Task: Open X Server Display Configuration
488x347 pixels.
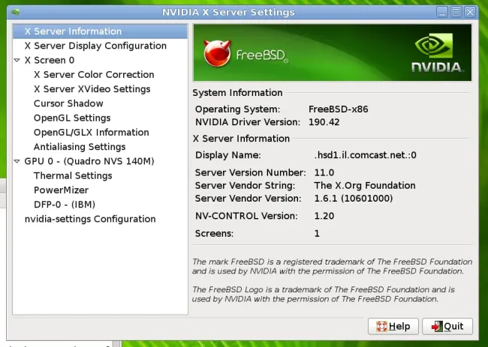Action: coord(95,46)
